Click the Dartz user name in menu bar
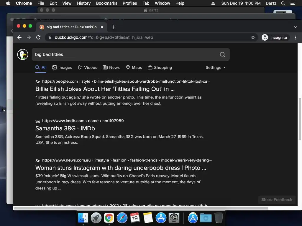Screen dimensions: 302x226 pyautogui.click(x=271, y=3)
